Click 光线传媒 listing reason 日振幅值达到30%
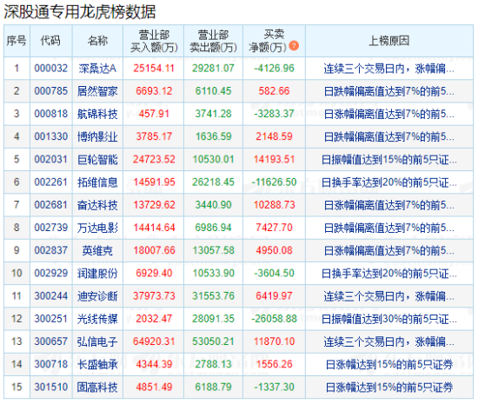 [389, 319]
